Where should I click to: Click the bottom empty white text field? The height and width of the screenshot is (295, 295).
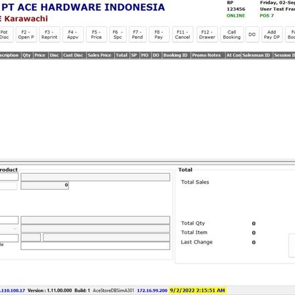click(x=95, y=246)
